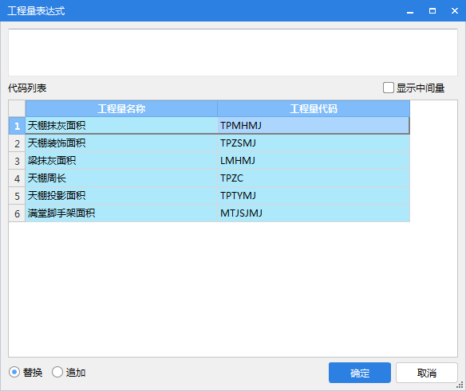
Task: Select the TPZSMJ code cell
Action: tap(314, 143)
